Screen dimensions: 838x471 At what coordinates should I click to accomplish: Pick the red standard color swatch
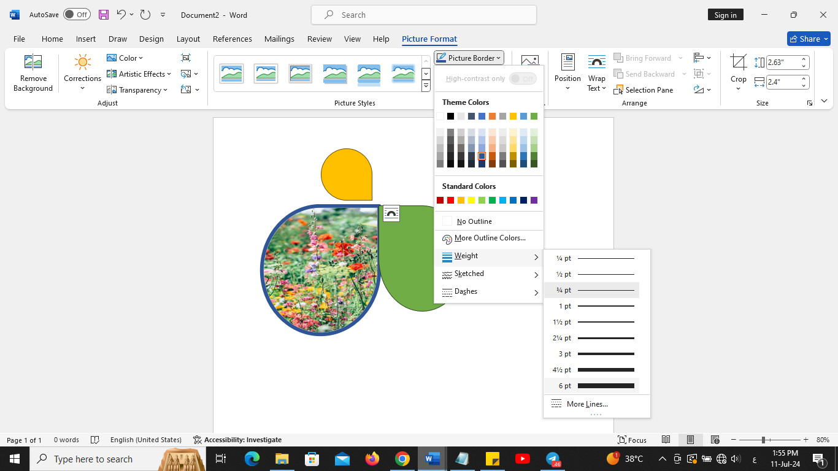pos(450,201)
